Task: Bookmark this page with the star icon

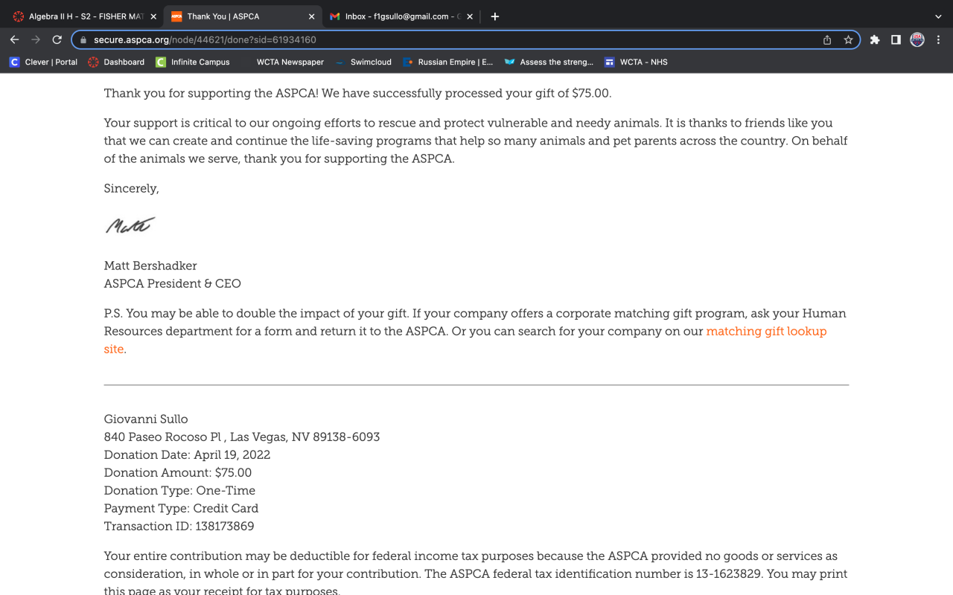Action: 848,40
